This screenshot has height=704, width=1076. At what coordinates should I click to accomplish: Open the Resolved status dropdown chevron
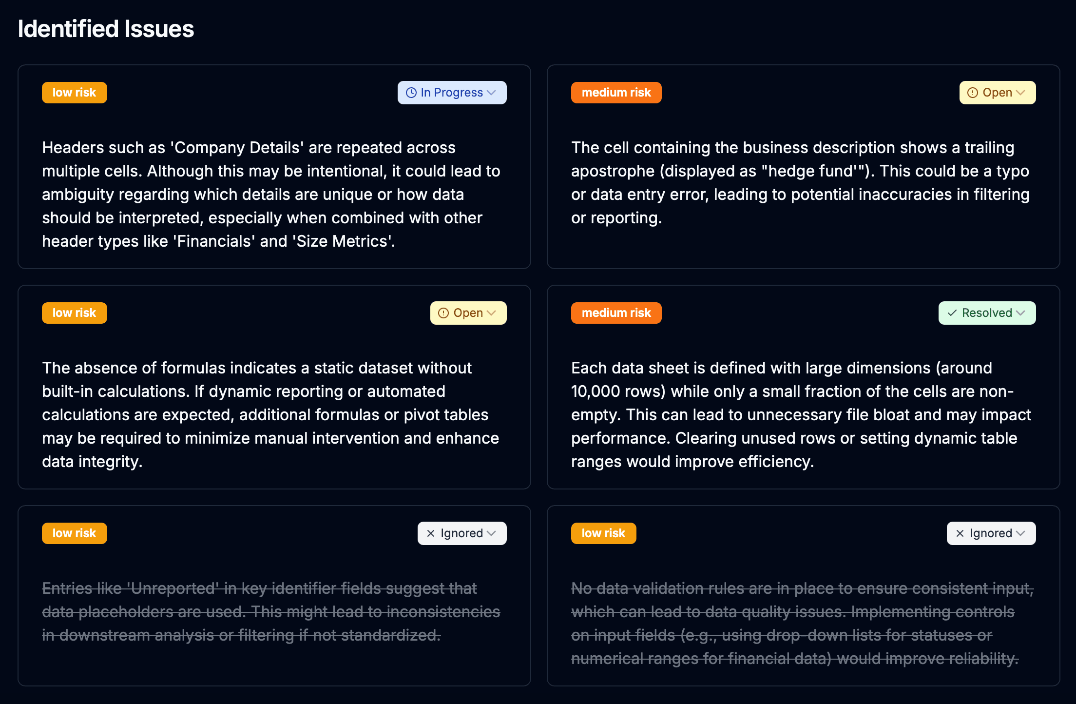click(1020, 313)
